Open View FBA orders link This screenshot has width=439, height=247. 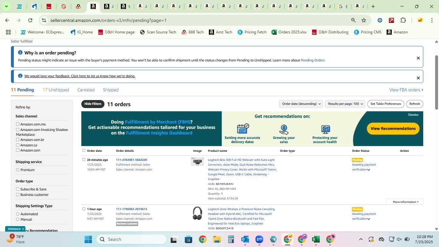tap(406, 90)
